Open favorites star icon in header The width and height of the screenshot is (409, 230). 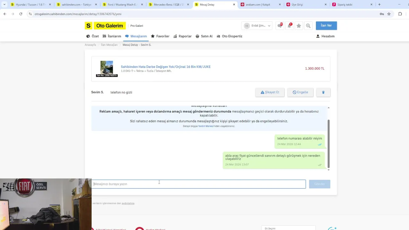click(x=299, y=26)
